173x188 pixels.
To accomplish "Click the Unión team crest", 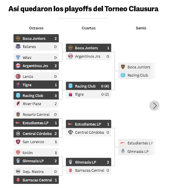I will point(18,153).
